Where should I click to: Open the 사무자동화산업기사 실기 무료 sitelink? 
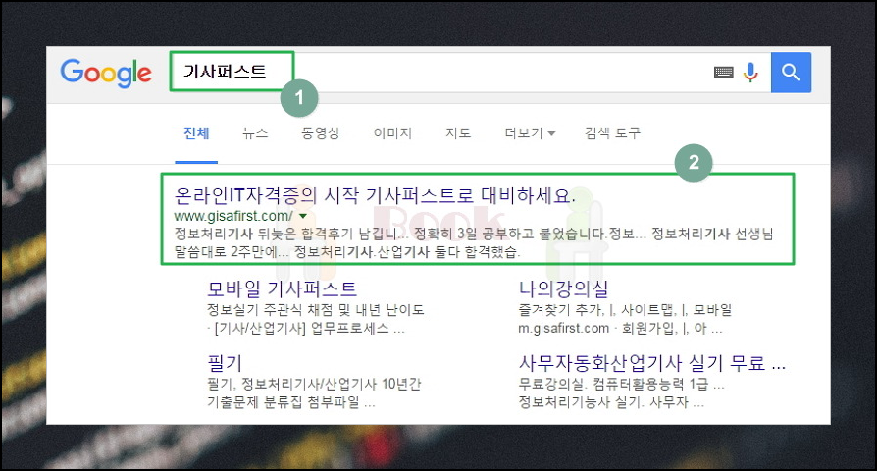tap(652, 364)
